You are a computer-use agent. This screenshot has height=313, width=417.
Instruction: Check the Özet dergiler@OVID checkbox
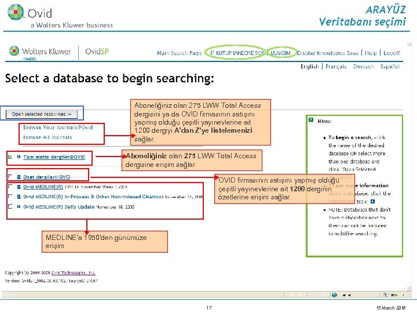click(x=10, y=176)
